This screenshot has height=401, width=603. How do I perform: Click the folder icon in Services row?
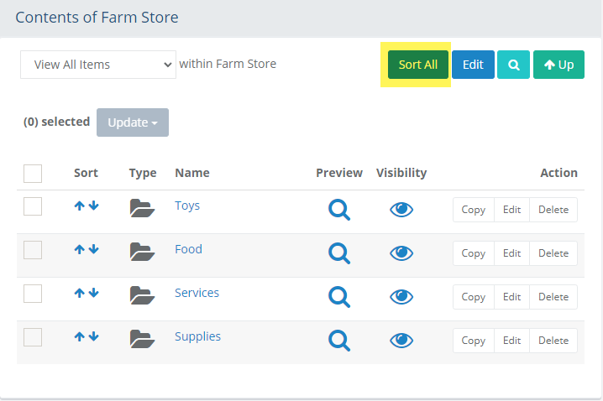click(143, 295)
